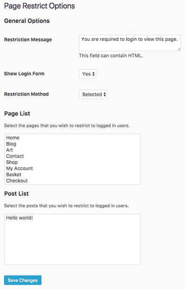Click the Restriction Method label

(26, 94)
